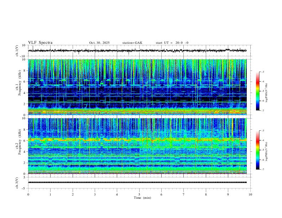Click the ch.3 black waveform band

[x=137, y=182]
